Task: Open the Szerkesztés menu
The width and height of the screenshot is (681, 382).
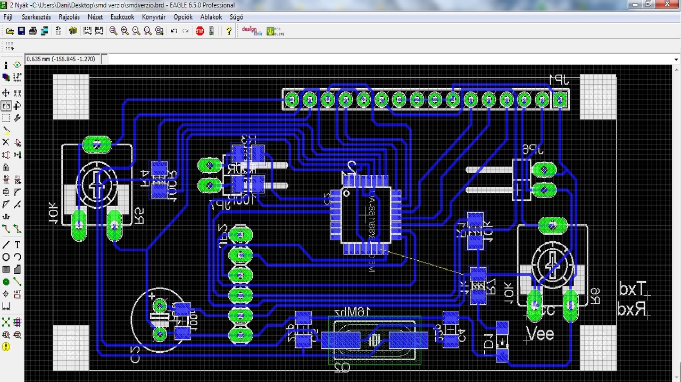Action: coord(36,17)
